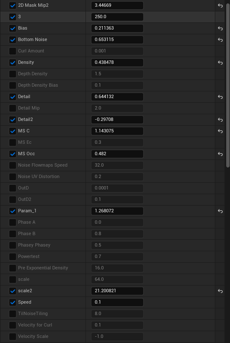The image size is (230, 343).
Task: Enable the Velocity Scale checkbox
Action: tap(13, 336)
